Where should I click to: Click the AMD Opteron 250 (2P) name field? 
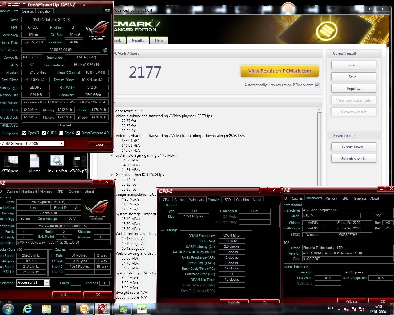(x=49, y=202)
